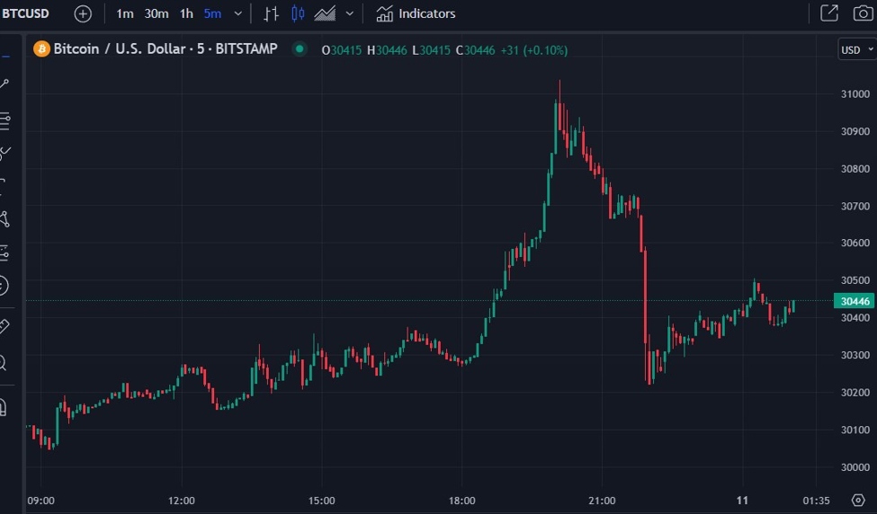The image size is (877, 514).
Task: Click the orange Bitcoin logo icon
Action: 41,49
